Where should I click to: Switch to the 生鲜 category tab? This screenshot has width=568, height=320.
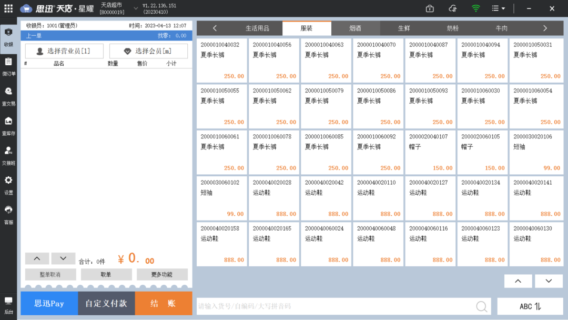[x=404, y=28]
